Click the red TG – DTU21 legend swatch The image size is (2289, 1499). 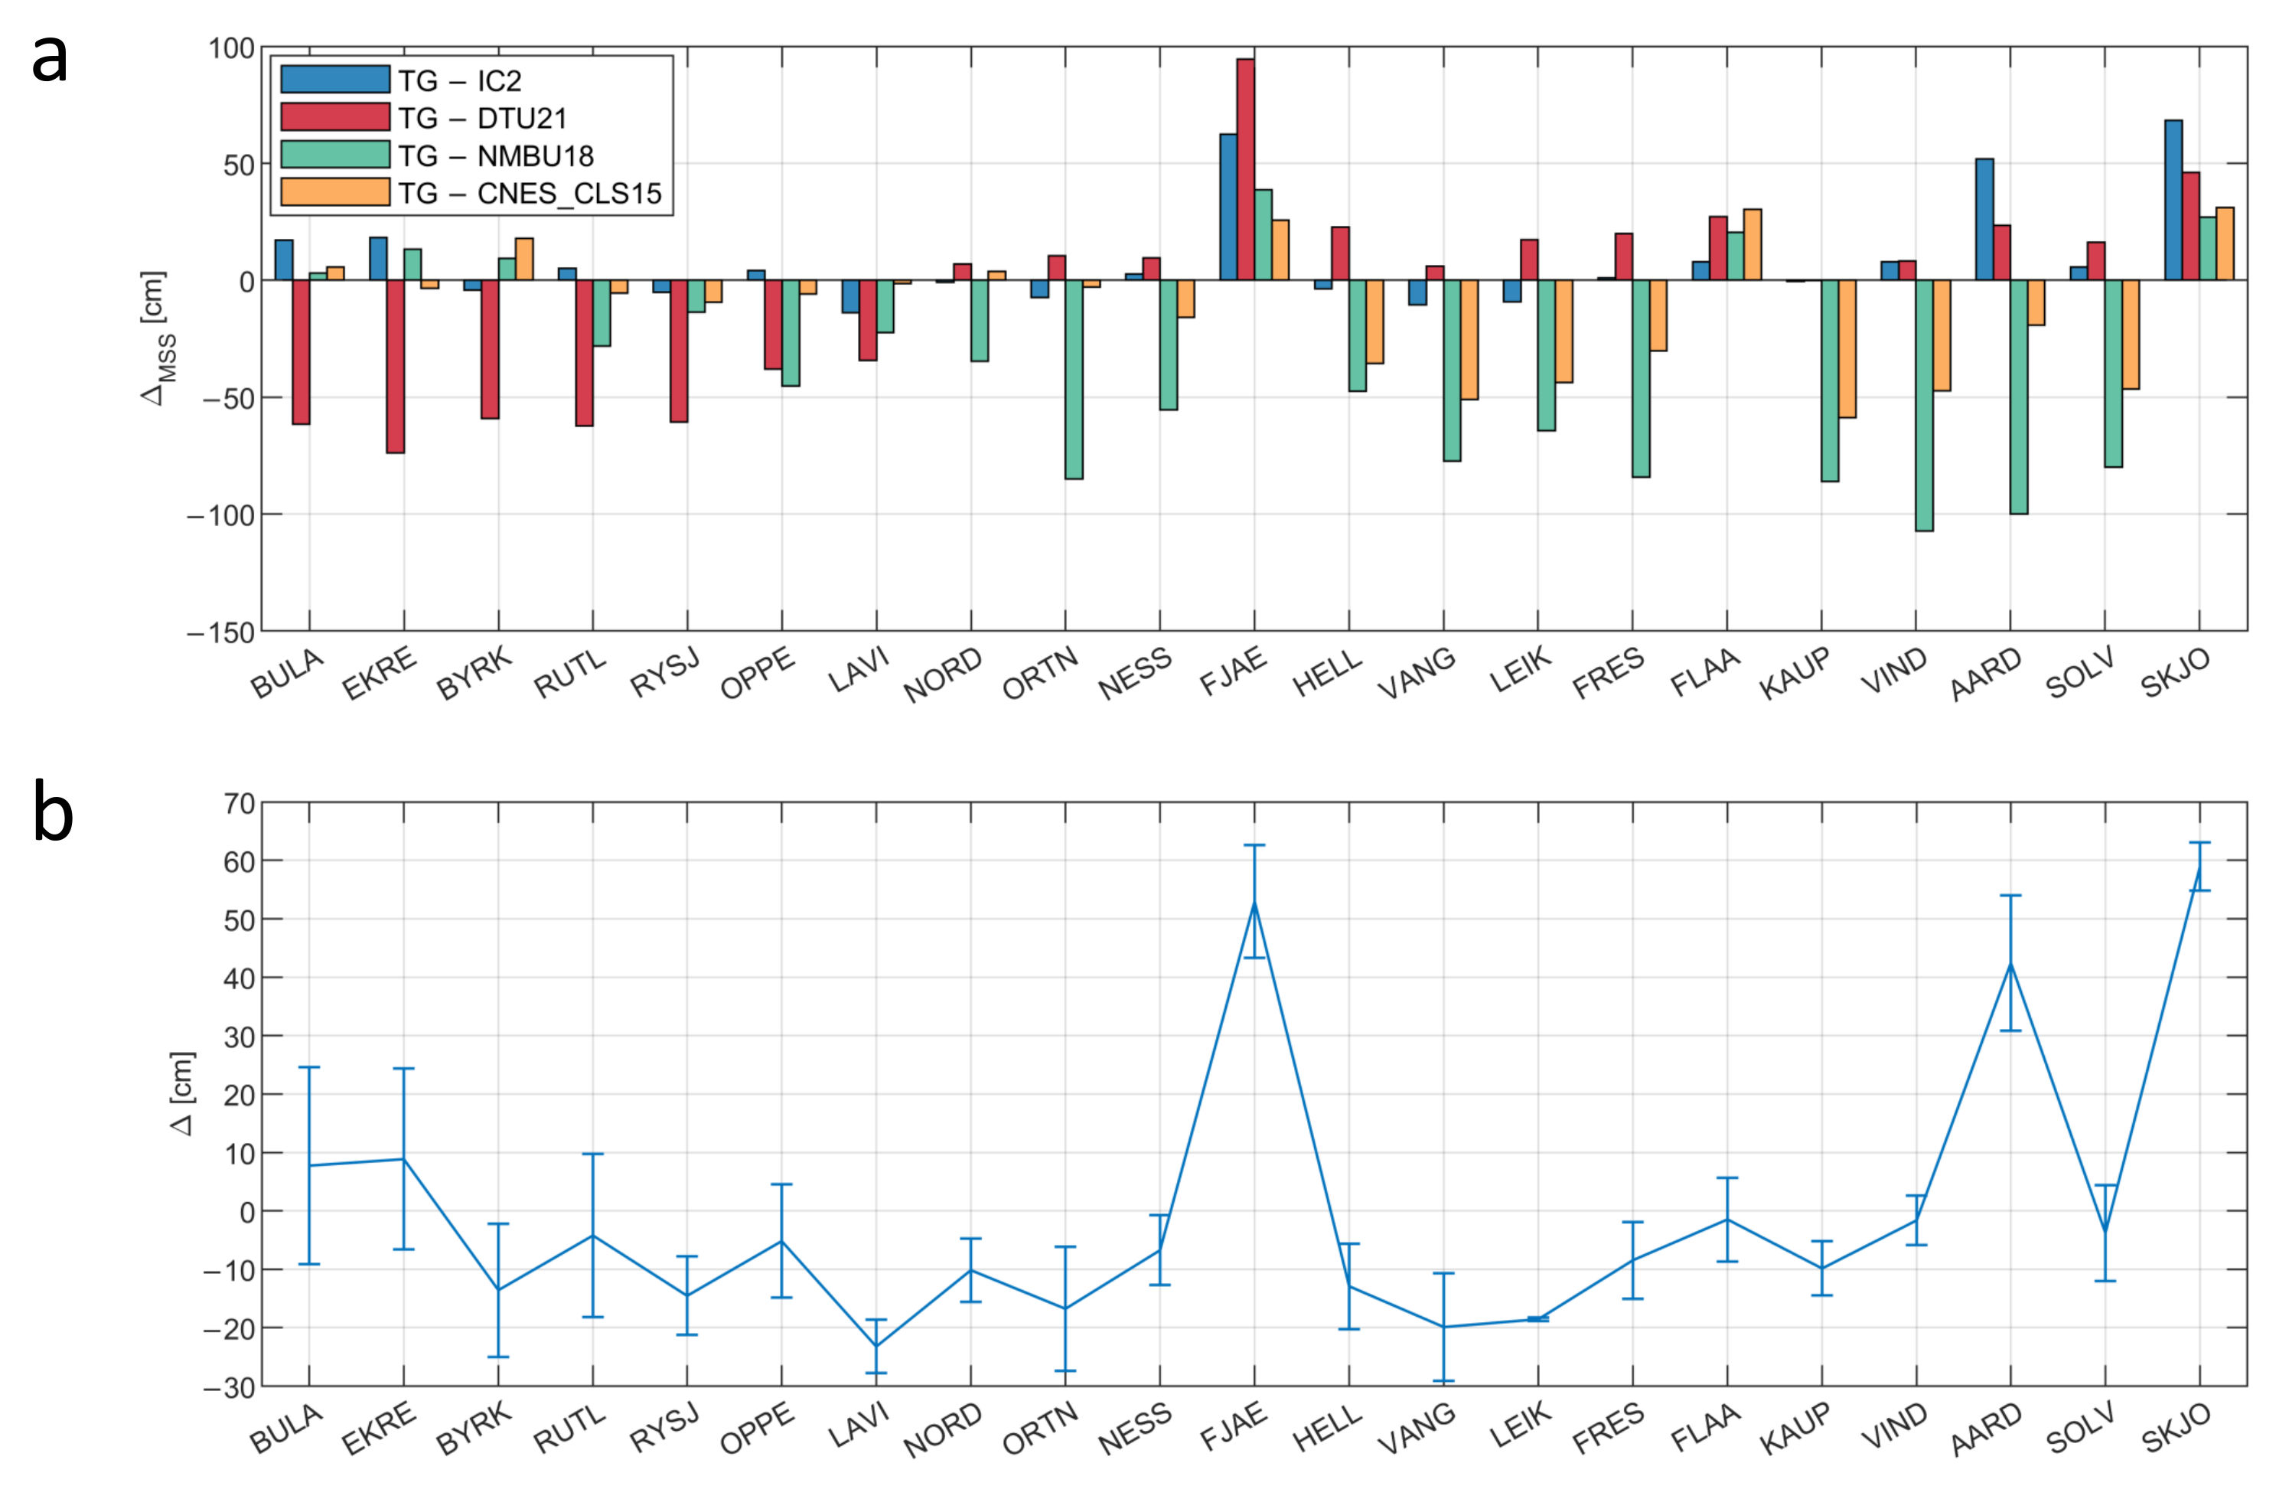[334, 117]
